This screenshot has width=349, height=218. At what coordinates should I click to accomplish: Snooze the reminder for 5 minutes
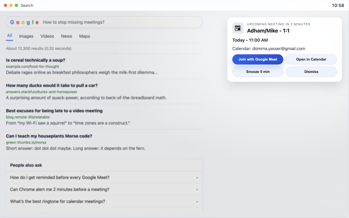tap(258, 72)
